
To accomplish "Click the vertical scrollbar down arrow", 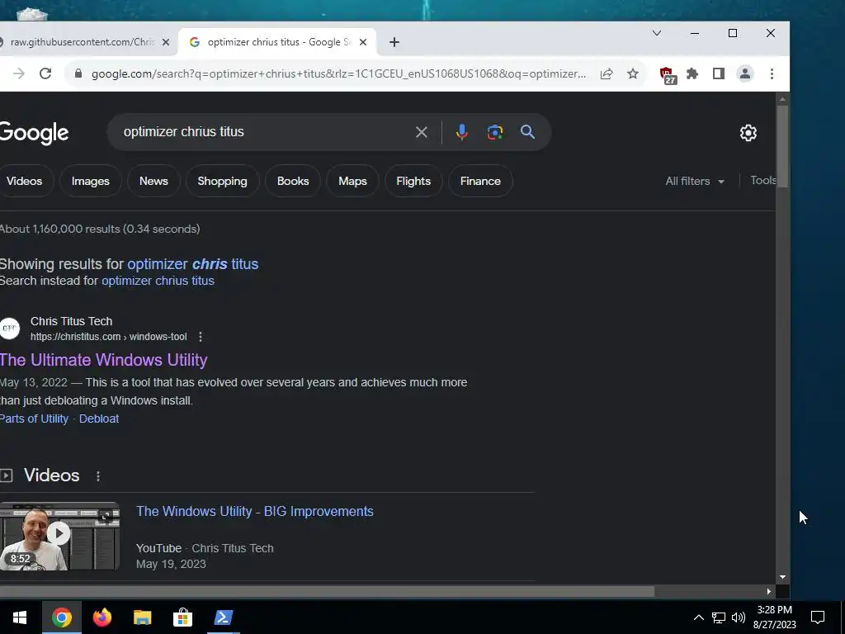I will [x=782, y=577].
